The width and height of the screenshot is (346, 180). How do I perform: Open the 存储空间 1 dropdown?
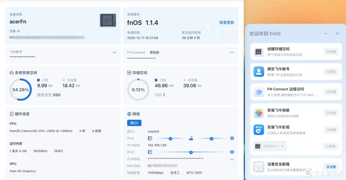[270, 146]
